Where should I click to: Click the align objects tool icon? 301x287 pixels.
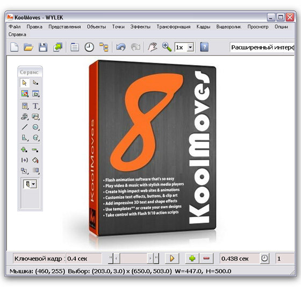click(x=35, y=170)
